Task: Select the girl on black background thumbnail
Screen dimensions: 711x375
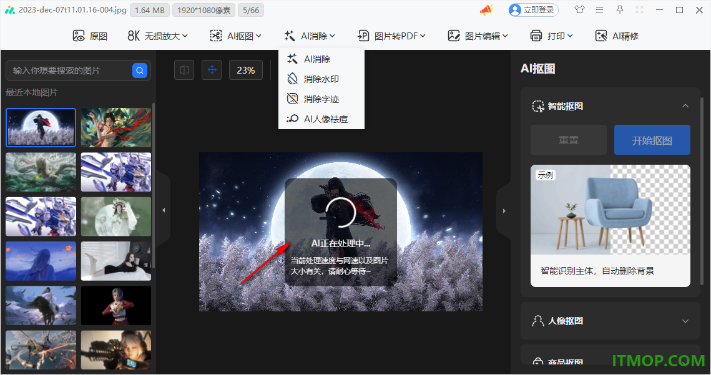Action: (x=116, y=305)
